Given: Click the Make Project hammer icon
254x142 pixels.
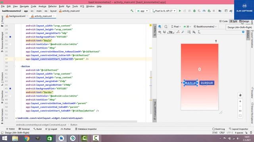Looking at the screenshot, I should (132, 11).
